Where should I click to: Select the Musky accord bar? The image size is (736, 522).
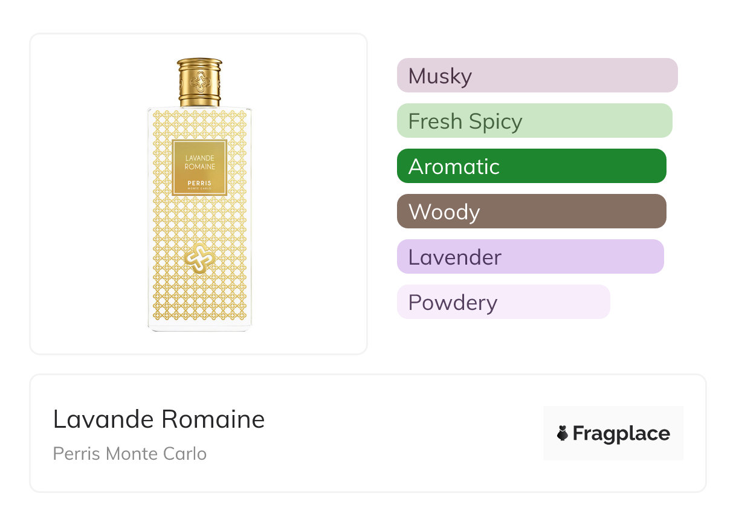click(x=537, y=76)
